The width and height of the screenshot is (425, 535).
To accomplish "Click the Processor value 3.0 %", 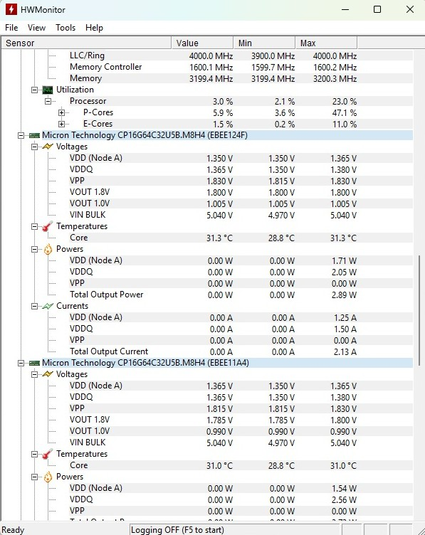I will (223, 102).
